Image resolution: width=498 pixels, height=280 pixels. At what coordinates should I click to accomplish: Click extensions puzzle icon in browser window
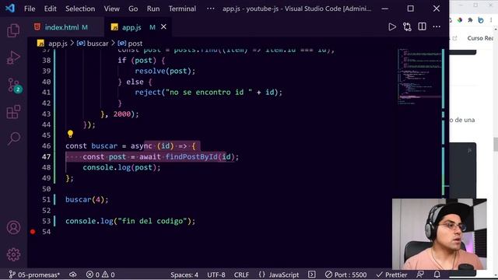470,20
